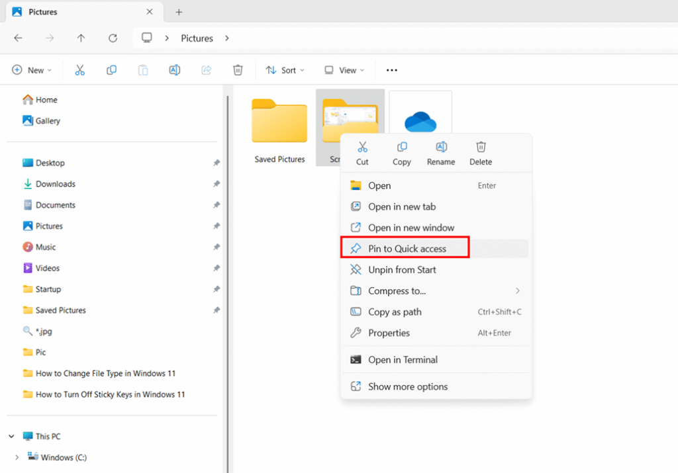Screen dimensions: 678x473
Task: Open Desktop in the sidebar
Action: pyautogui.click(x=43, y=163)
